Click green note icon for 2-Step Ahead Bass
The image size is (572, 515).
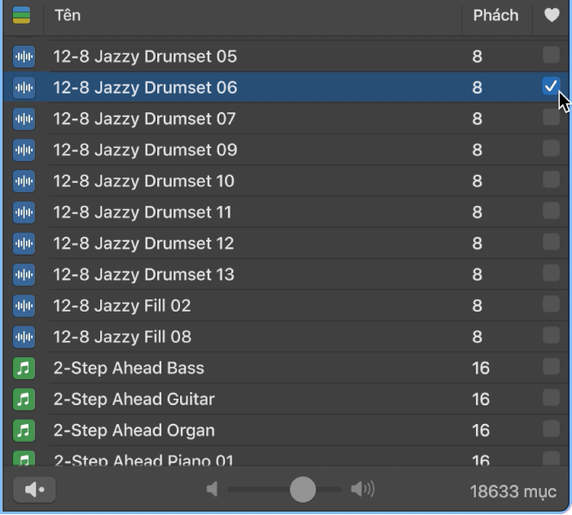coord(24,369)
